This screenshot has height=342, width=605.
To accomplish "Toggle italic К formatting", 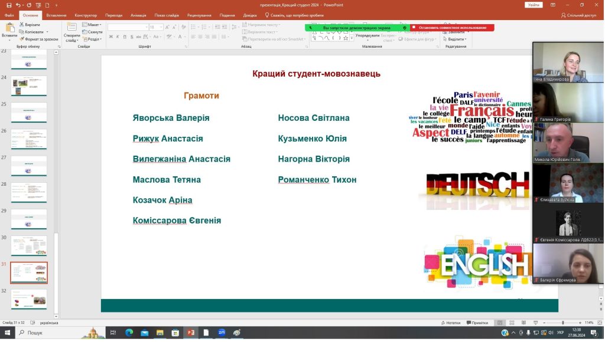I will (x=118, y=37).
